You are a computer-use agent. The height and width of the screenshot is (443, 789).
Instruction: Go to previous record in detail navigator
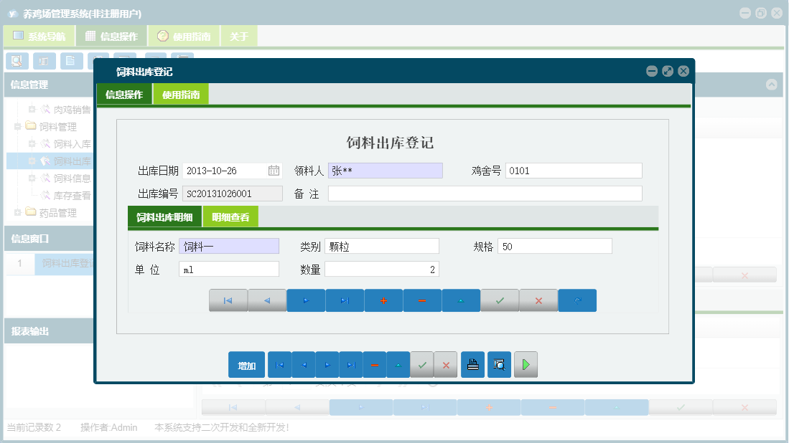click(x=267, y=300)
